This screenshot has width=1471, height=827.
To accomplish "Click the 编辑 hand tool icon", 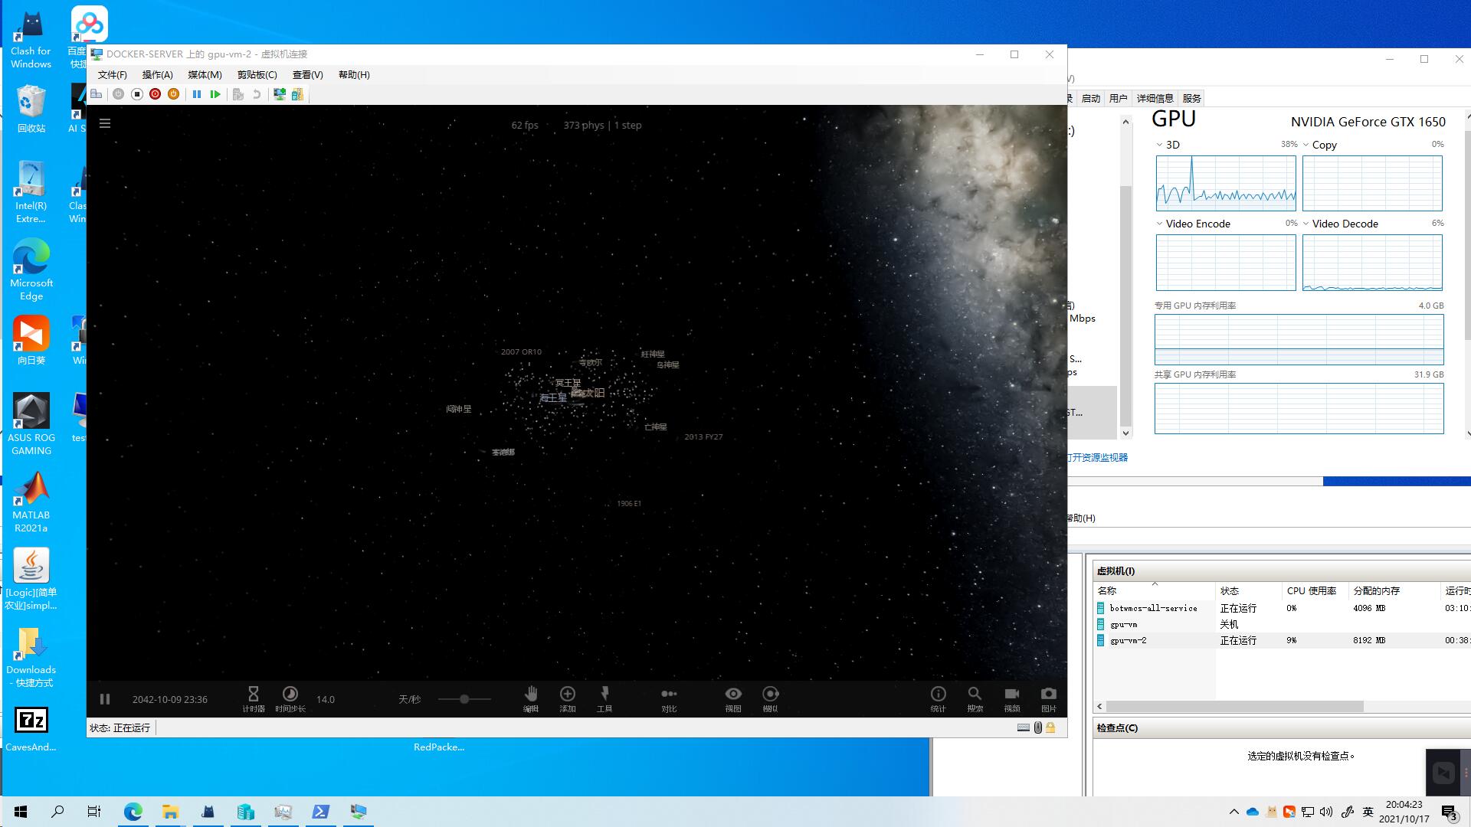I will [x=531, y=694].
